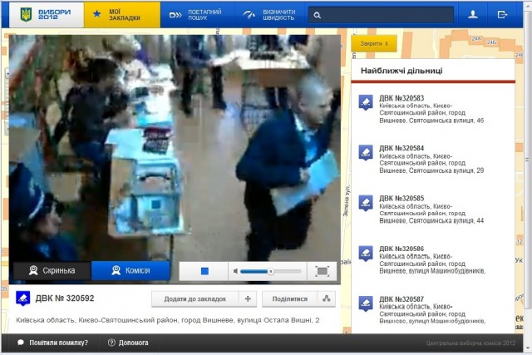
Task: Close the panel with Закрити x
Action: point(374,44)
